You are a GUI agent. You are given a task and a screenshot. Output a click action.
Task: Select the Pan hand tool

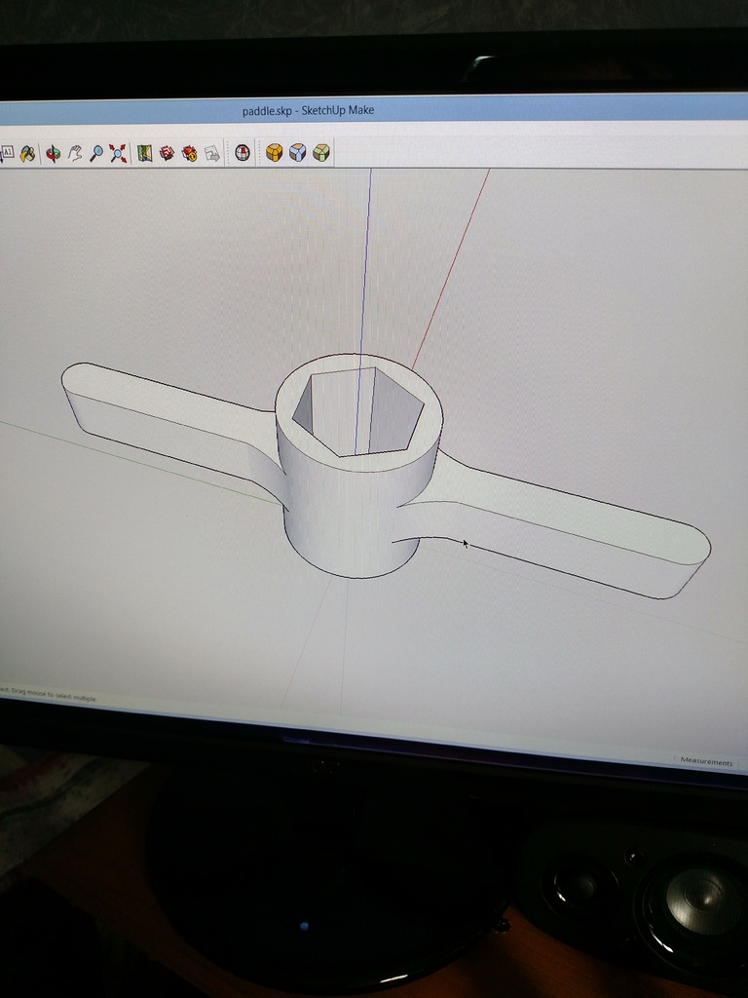click(75, 153)
